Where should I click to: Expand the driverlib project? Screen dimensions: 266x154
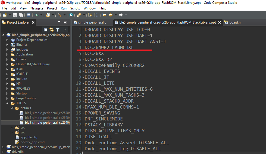tap(3, 152)
